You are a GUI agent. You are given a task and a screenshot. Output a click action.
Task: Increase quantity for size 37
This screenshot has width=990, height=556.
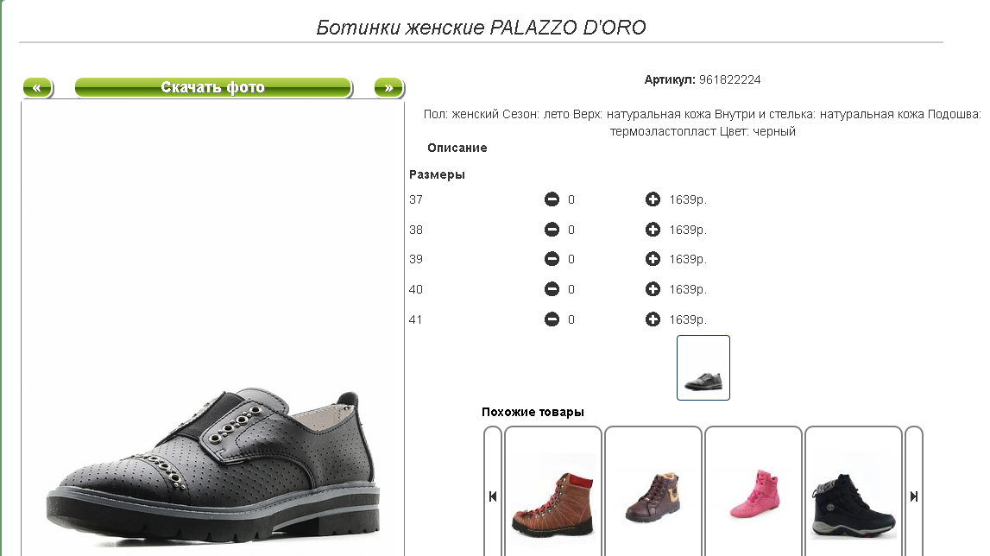coord(653,199)
